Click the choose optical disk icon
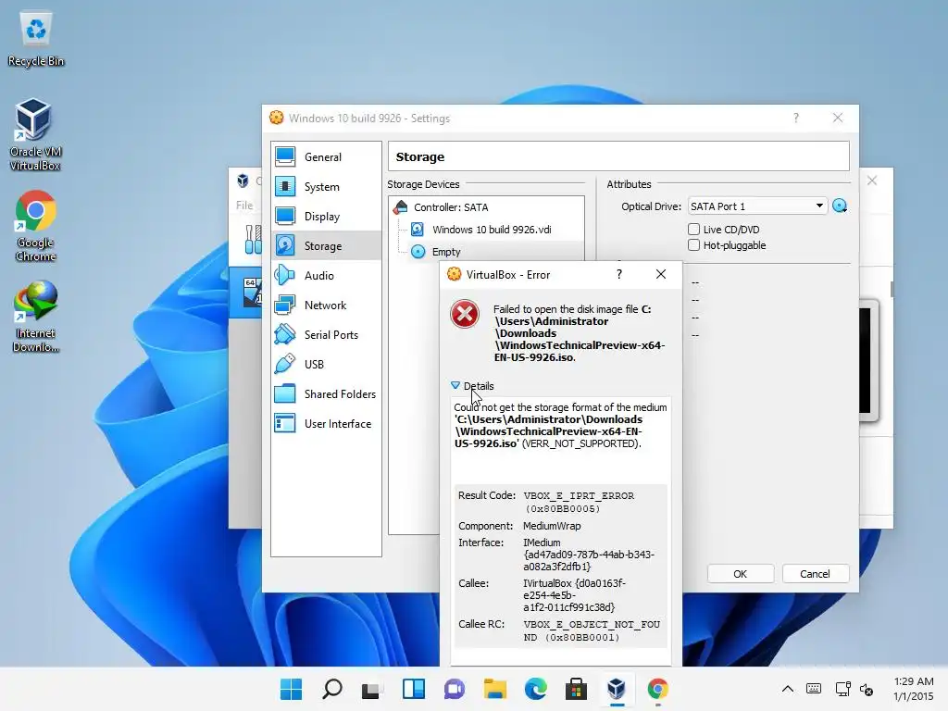This screenshot has width=948, height=711. (x=839, y=206)
